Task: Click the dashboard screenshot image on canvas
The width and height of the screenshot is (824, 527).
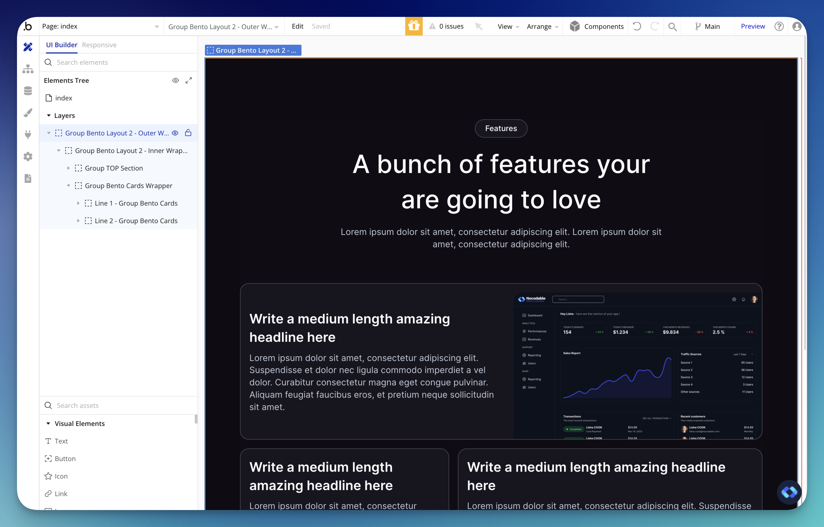Action: click(638, 366)
